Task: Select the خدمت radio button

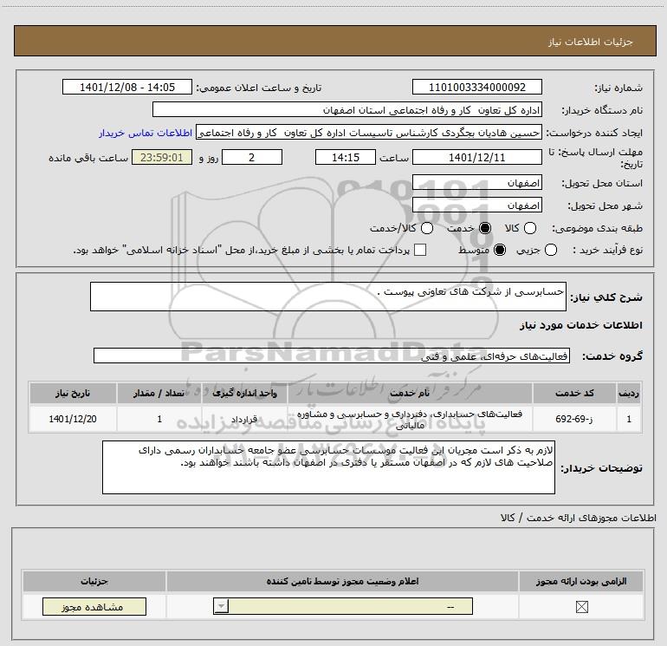Action: [x=485, y=228]
